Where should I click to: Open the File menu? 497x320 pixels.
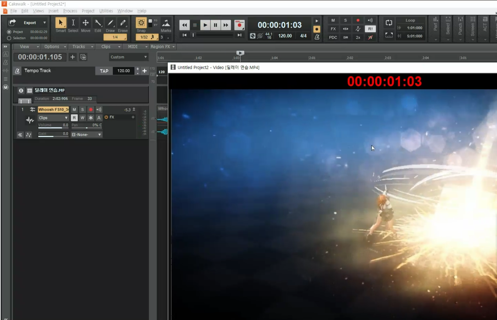[13, 11]
